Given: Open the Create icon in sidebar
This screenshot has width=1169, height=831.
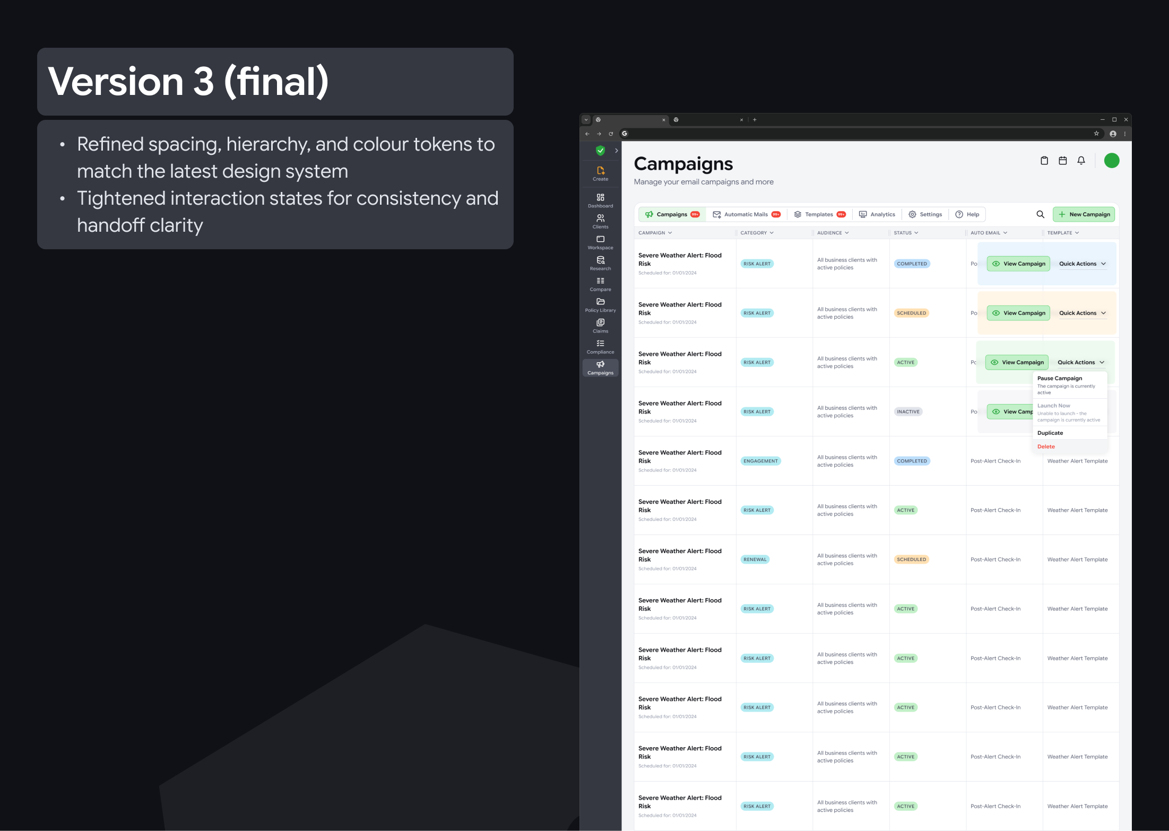Looking at the screenshot, I should (x=600, y=173).
